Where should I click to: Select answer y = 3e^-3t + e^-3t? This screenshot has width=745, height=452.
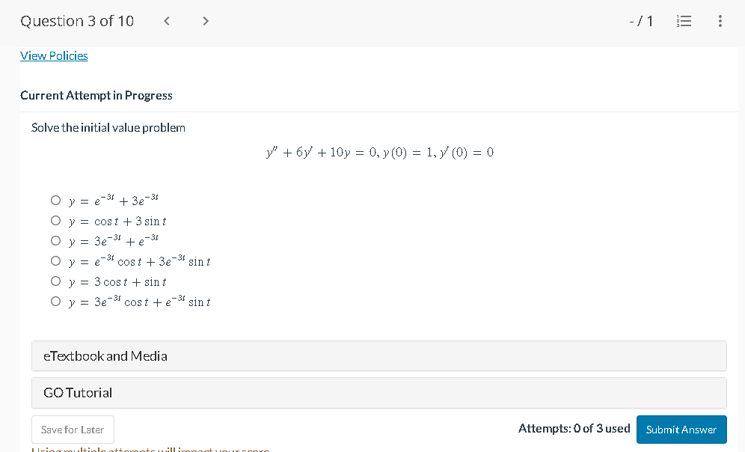(55, 240)
